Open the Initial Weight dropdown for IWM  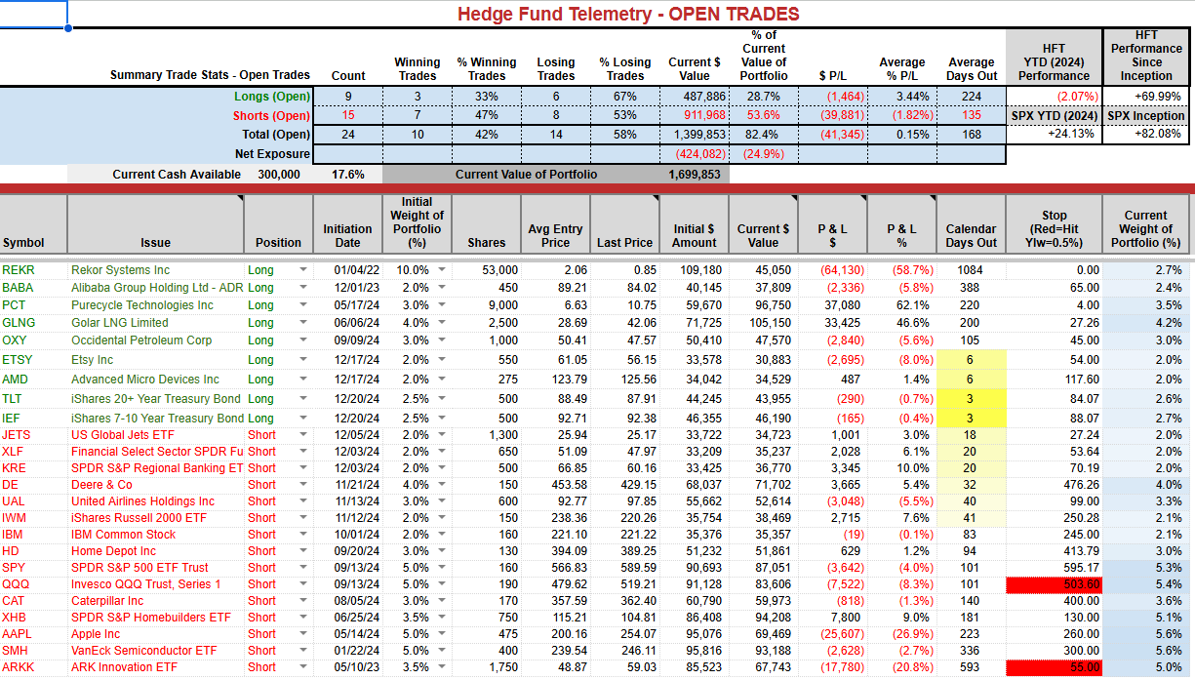point(442,518)
